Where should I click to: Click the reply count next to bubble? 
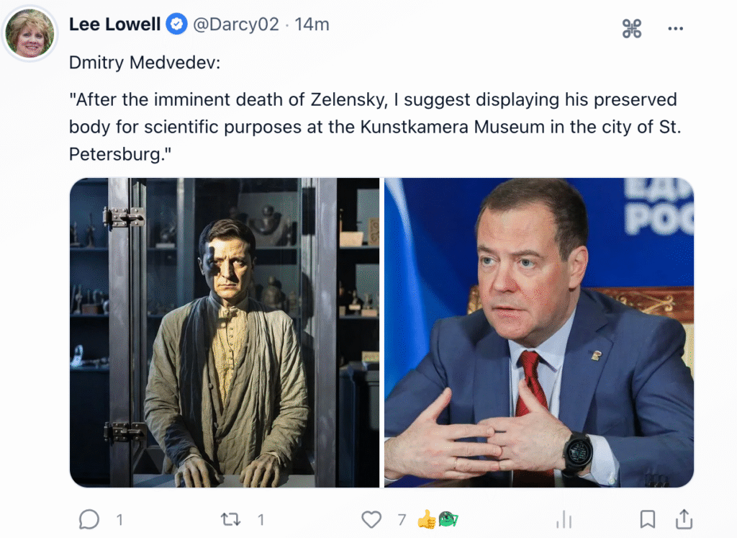click(119, 519)
